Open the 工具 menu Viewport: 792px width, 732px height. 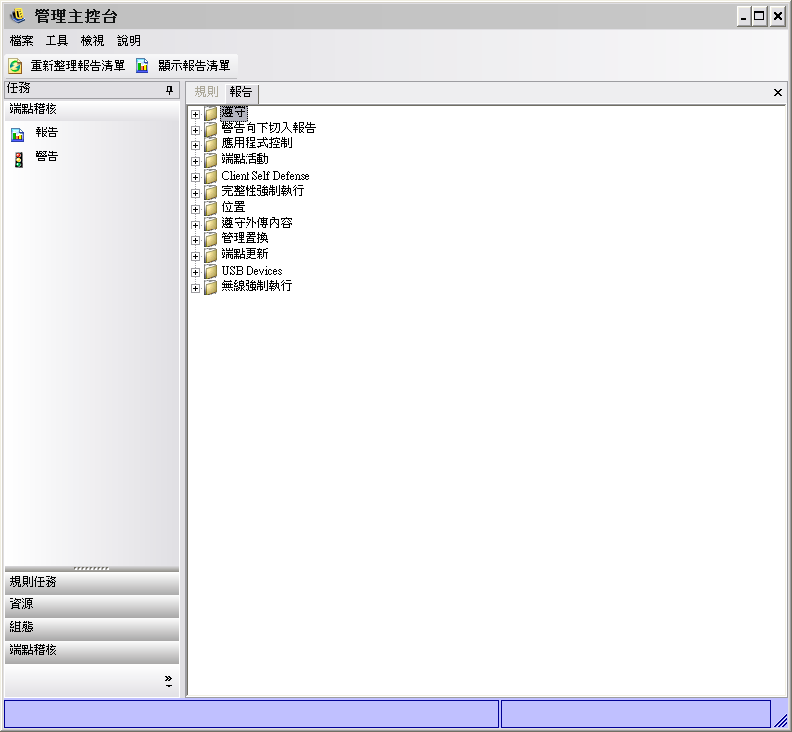56,41
